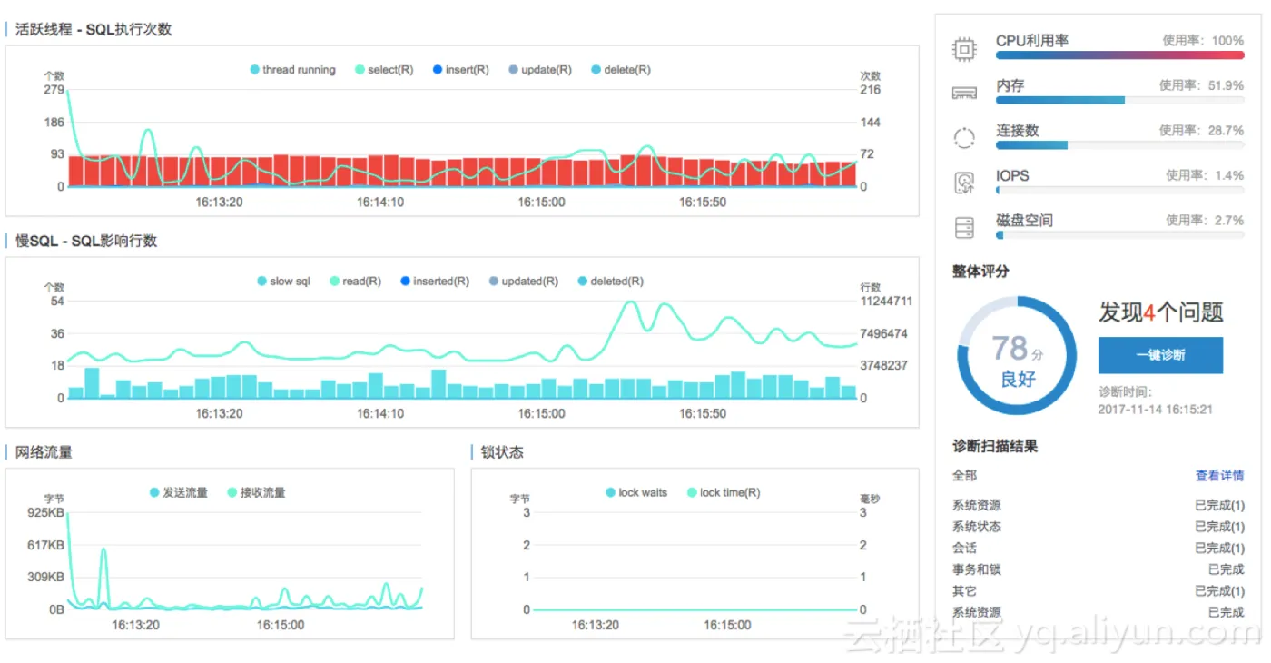This screenshot has height=663, width=1271.
Task: Click the 连接数 usage progress bar
Action: pos(1120,144)
